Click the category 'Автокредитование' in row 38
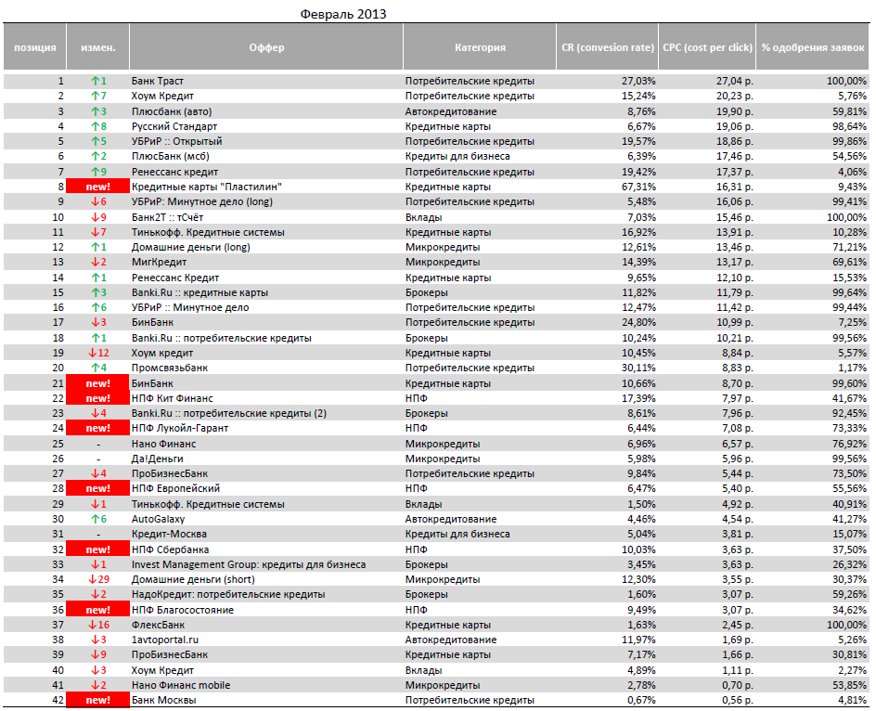Image resolution: width=876 pixels, height=711 pixels. 451,640
